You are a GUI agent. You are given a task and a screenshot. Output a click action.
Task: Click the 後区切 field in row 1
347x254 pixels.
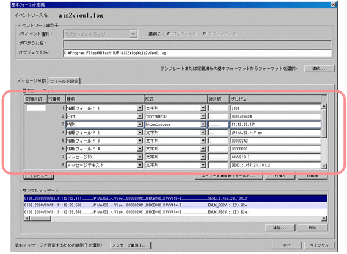tap(218, 108)
